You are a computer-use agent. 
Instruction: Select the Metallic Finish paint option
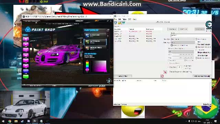(x=96, y=48)
